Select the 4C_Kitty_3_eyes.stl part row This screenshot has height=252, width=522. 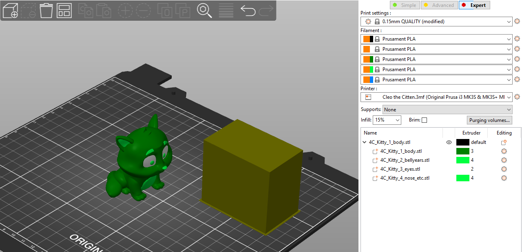click(400, 169)
